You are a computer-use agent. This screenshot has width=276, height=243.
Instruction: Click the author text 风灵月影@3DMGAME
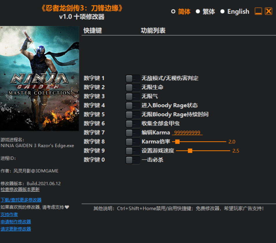36,171
